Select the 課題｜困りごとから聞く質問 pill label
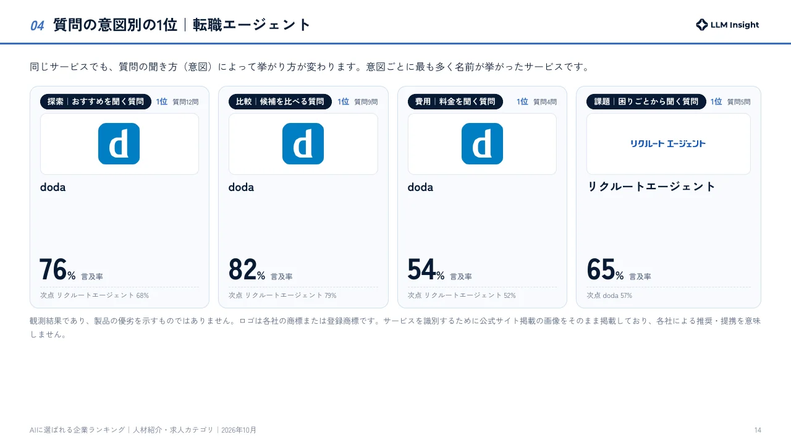Image resolution: width=791 pixels, height=445 pixels. 646,101
